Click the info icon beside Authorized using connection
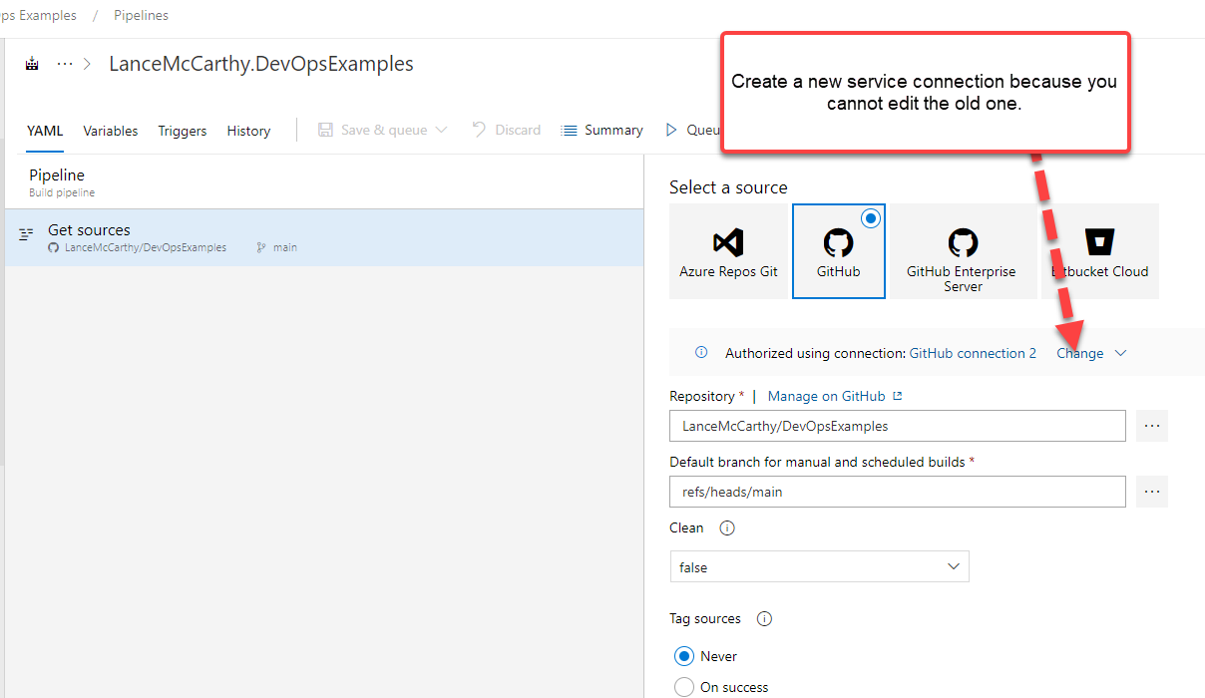1205x698 pixels. (701, 353)
